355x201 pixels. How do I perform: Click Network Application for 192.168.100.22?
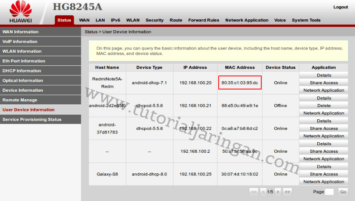tap(324, 136)
